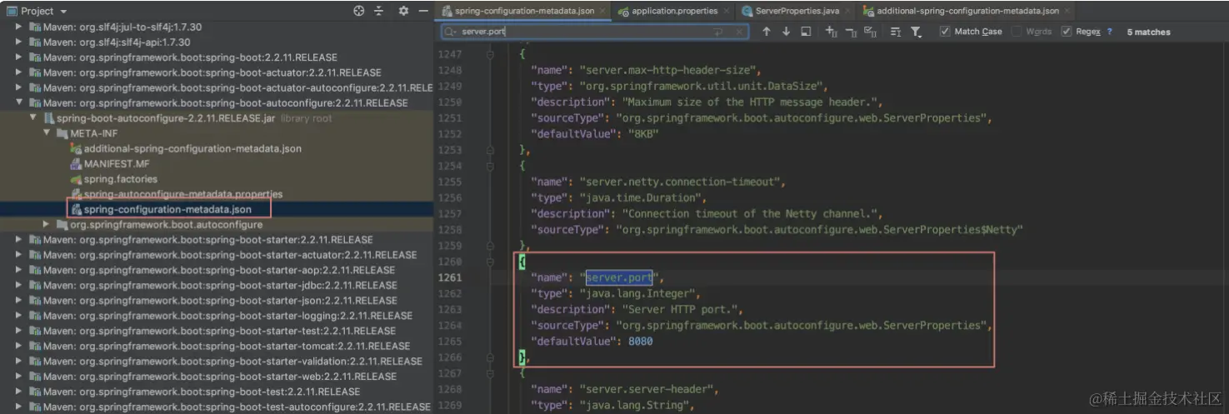Click highlighted "server.port" match in editor
Viewport: 1229px width, 414px height.
point(619,277)
